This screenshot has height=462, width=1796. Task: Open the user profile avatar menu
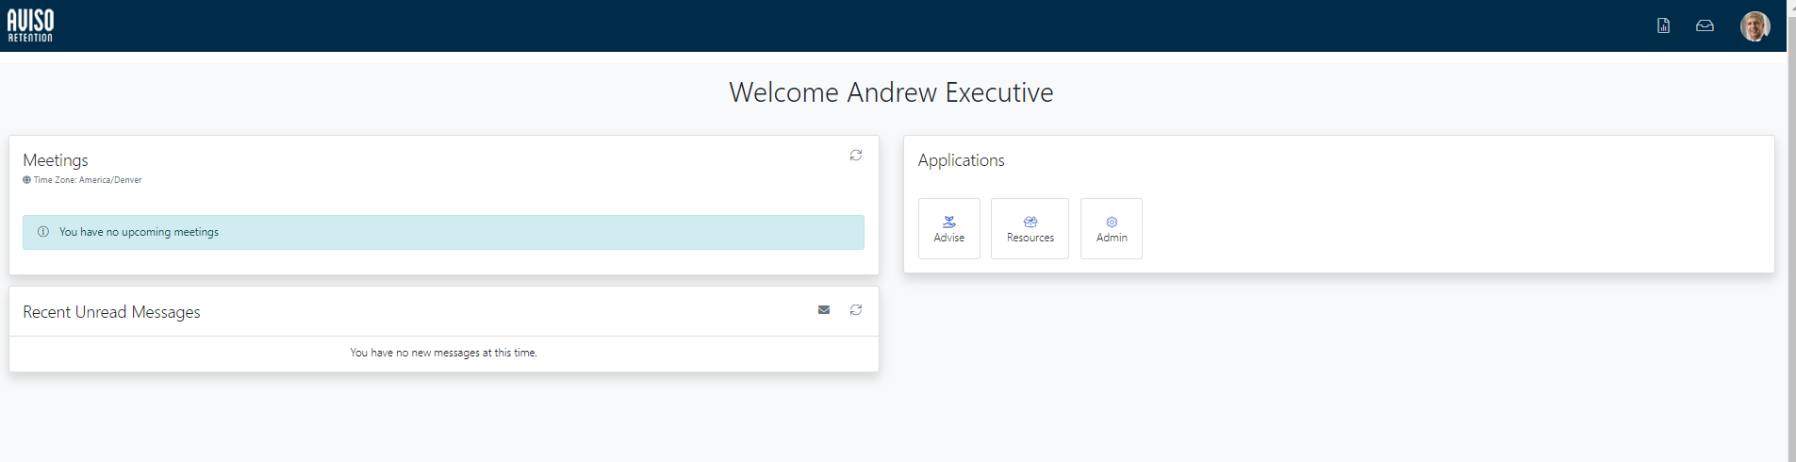pos(1755,25)
